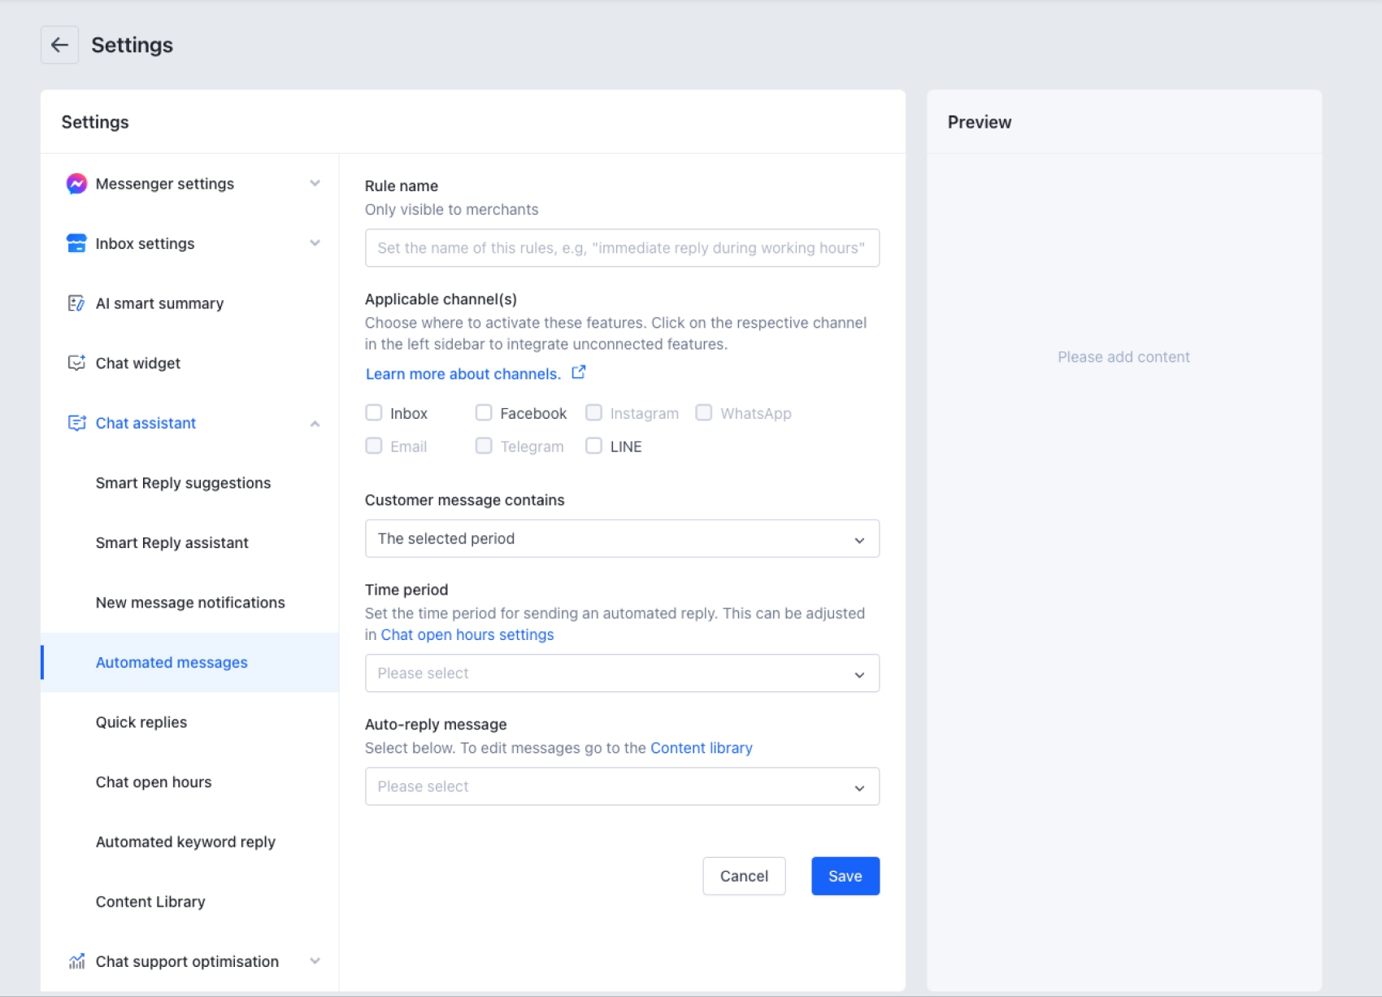Click into the Rule name field
Image resolution: width=1382 pixels, height=997 pixels.
[622, 248]
